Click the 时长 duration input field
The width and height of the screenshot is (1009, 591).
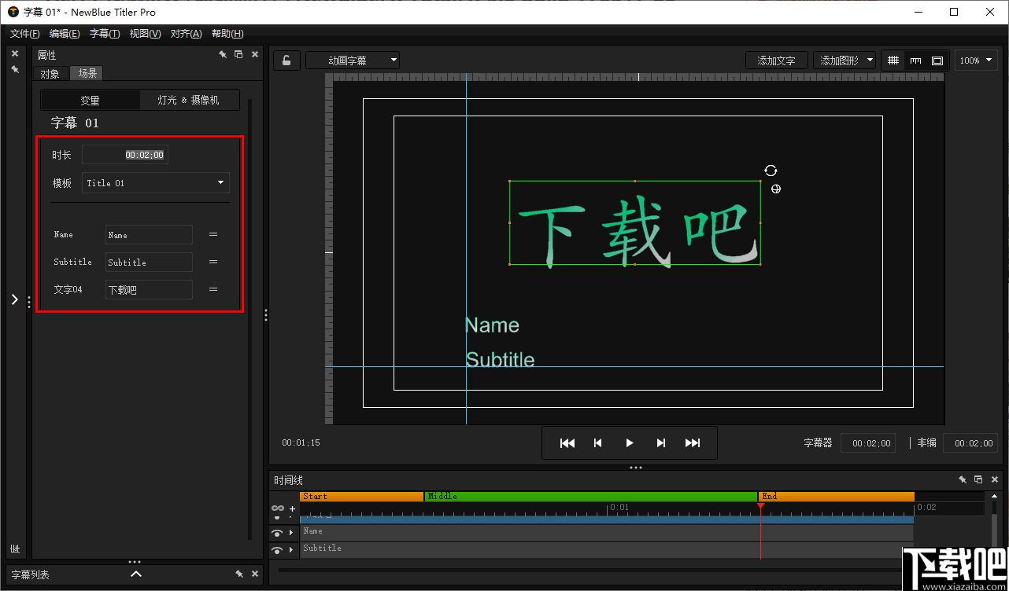tap(124, 154)
